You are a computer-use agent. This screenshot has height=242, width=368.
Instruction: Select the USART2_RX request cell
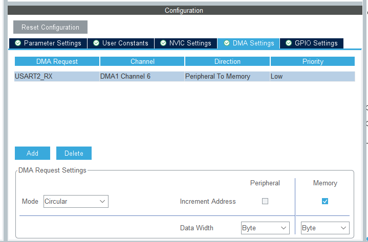(57, 77)
